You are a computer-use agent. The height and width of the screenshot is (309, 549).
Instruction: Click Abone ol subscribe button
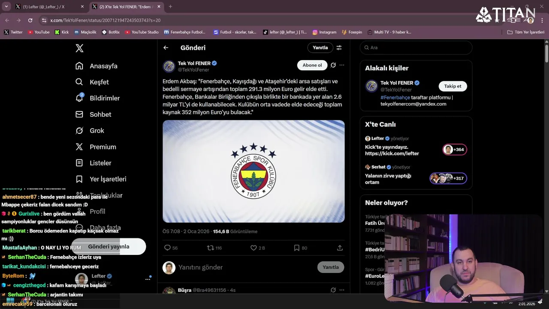click(312, 65)
